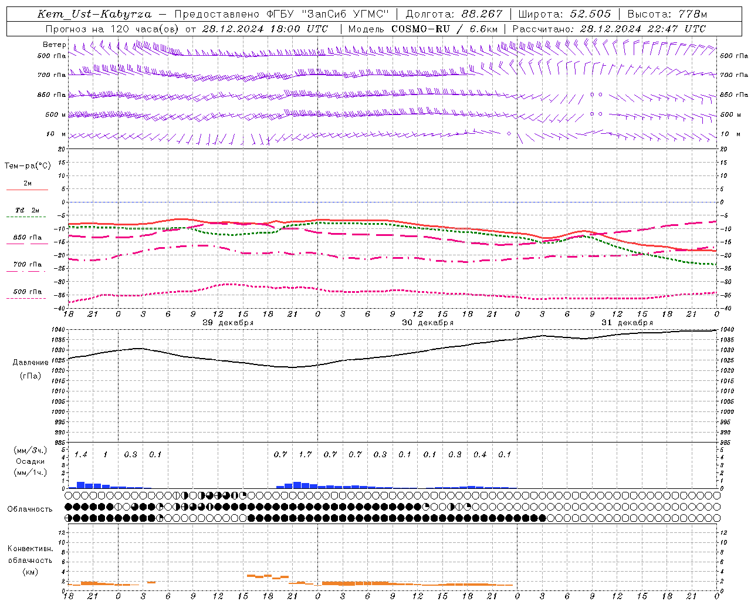Click the 0.4 precipitation total value
Image resolution: width=751 pixels, height=601 pixels.
coord(480,455)
